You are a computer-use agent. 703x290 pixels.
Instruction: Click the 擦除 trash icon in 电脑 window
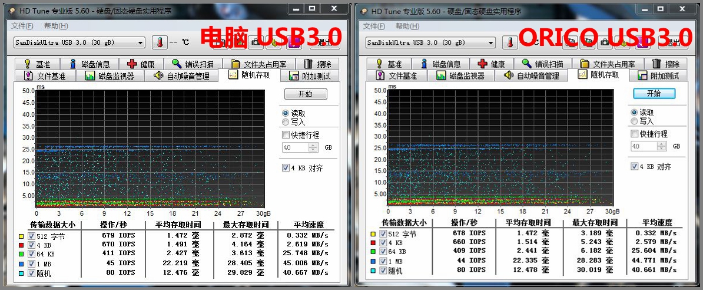[308, 64]
